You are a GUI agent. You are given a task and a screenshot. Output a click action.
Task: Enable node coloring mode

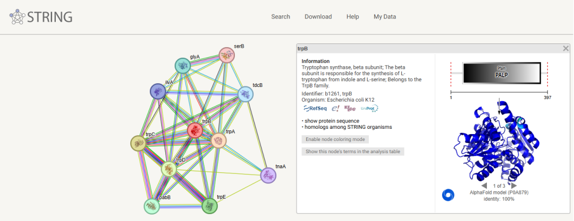click(335, 139)
